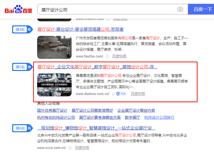
Task: Open the 展厅设计-展台设计 发现者 result title
Action: 80,29
